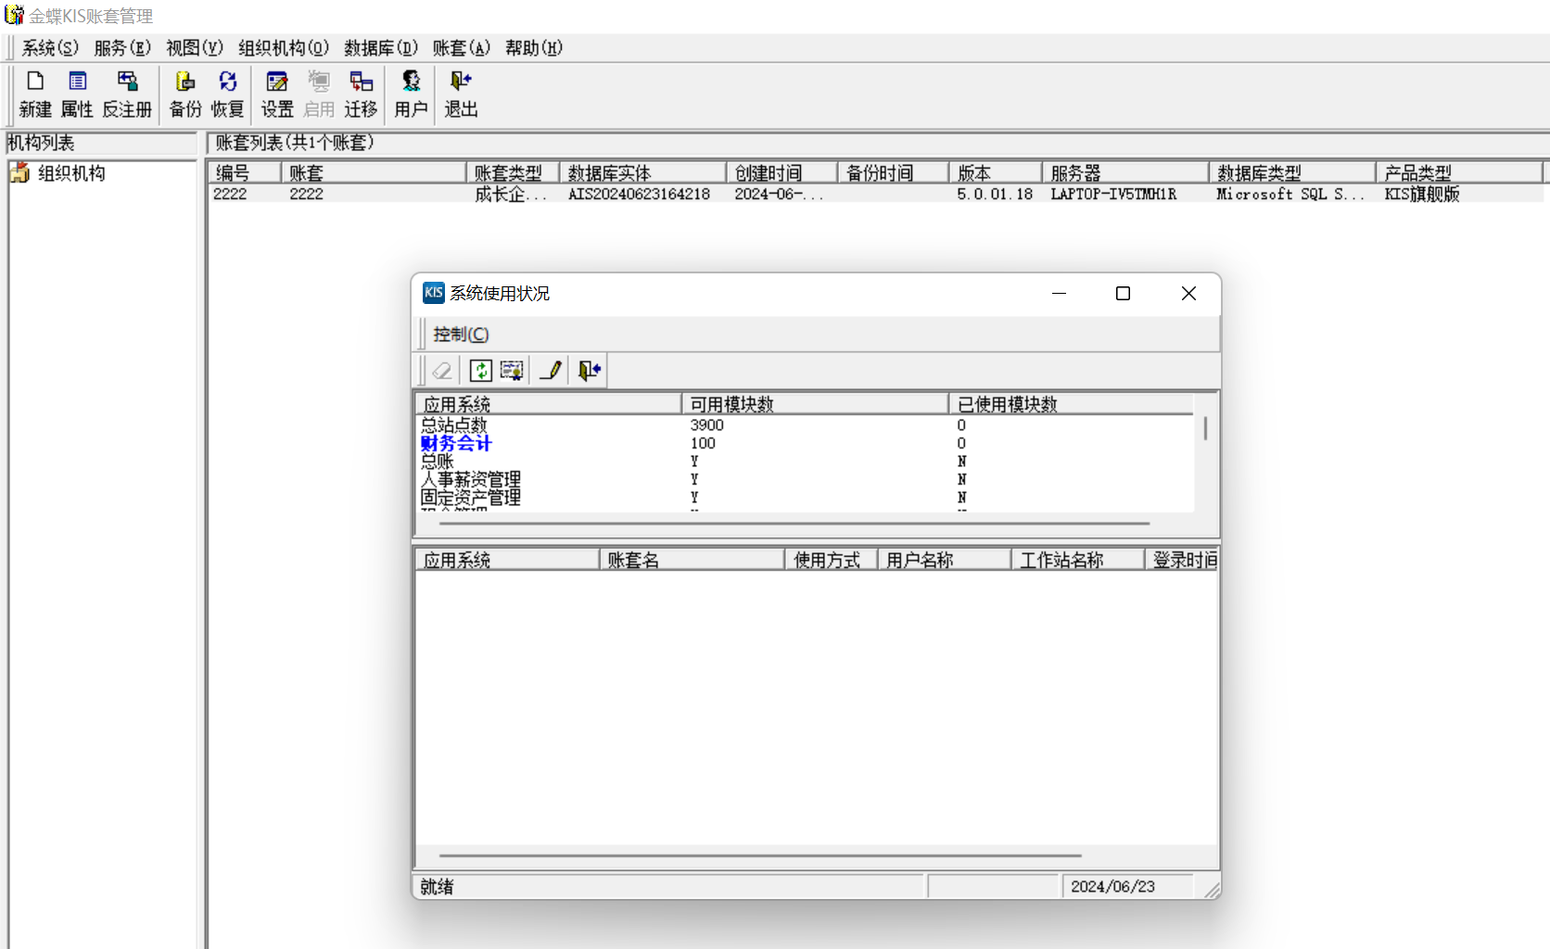Click the 登录时间 column header
This screenshot has width=1550, height=949.
click(1182, 560)
